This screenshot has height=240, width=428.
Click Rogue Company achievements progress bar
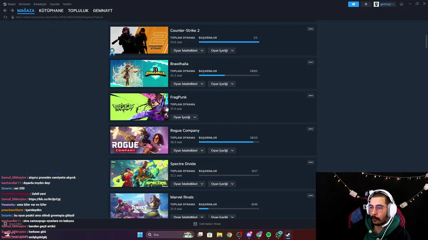tap(229, 142)
